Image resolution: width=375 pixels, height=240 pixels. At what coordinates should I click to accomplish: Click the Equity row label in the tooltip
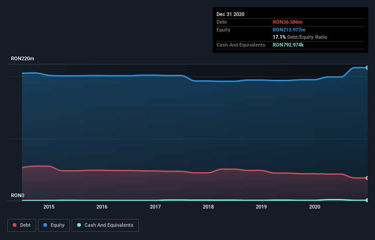(223, 30)
